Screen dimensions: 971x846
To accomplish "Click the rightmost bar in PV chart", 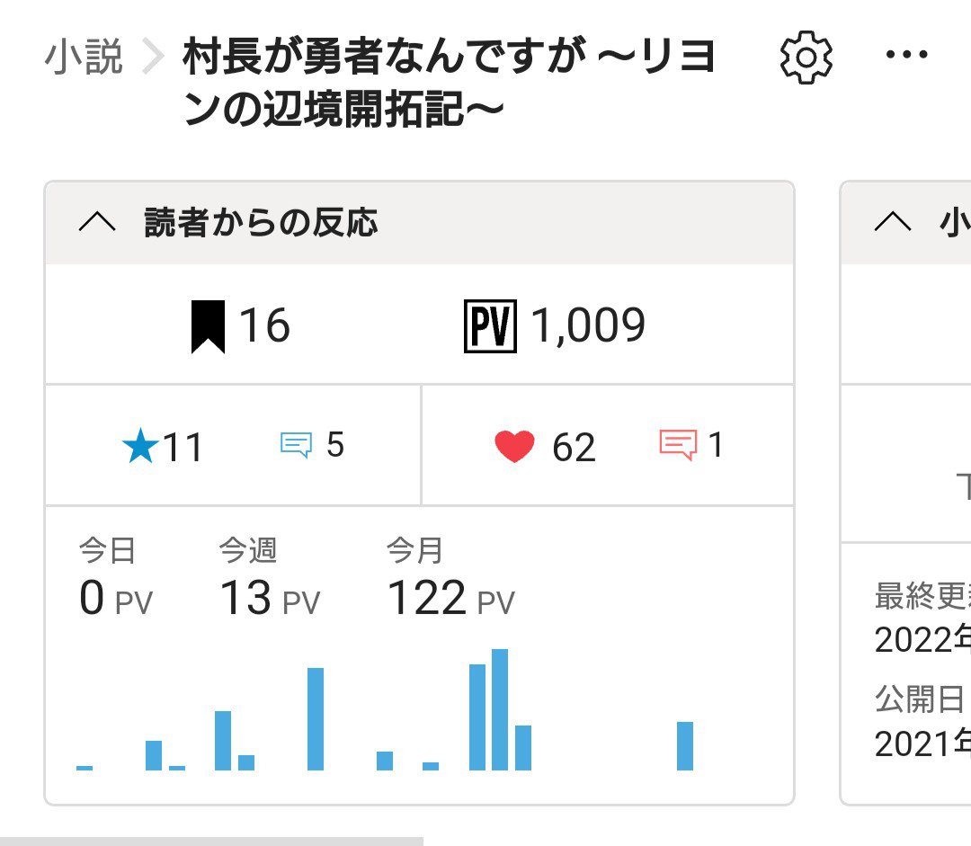I will (685, 746).
